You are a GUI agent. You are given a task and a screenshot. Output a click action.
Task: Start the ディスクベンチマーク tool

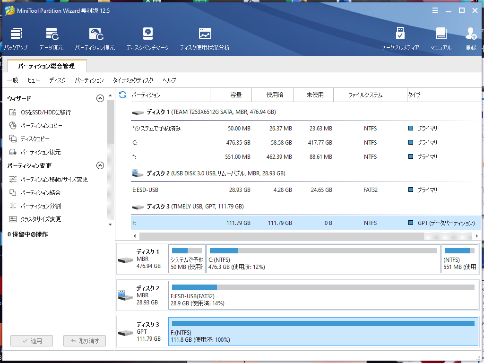click(x=147, y=39)
